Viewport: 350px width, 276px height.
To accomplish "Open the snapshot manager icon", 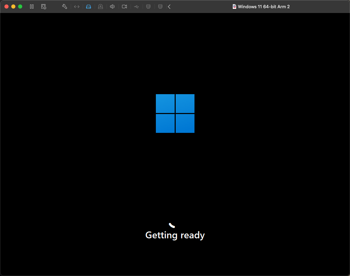I will [44, 7].
